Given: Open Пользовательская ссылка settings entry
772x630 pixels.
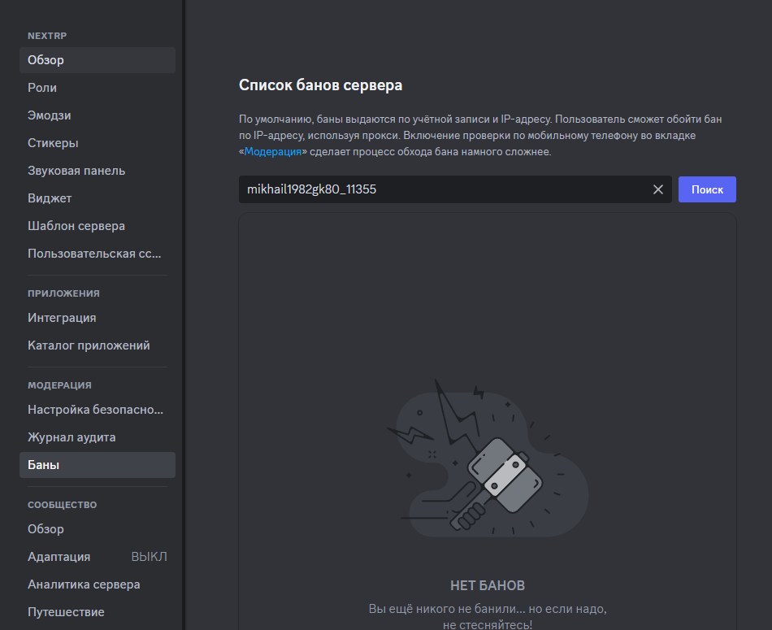Looking at the screenshot, I should (x=98, y=253).
